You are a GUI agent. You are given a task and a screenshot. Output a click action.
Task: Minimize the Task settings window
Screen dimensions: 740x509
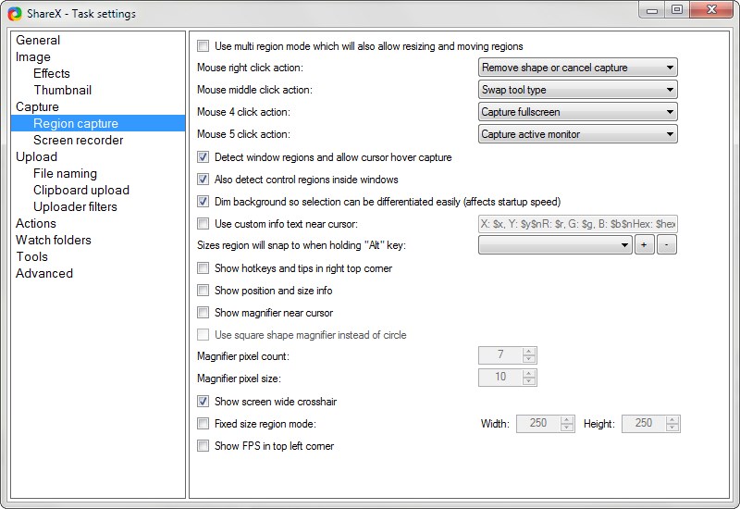click(652, 10)
